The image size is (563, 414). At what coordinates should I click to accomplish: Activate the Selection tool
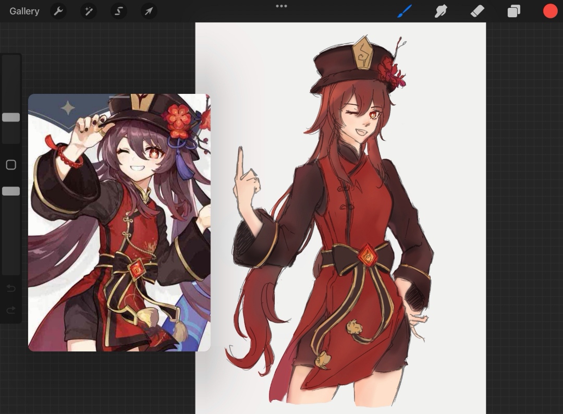click(x=119, y=11)
